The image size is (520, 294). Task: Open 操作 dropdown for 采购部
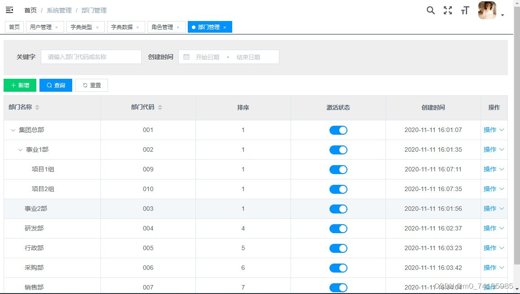click(494, 268)
